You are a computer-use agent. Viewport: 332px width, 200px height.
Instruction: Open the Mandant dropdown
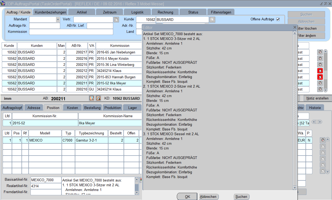click(58, 20)
